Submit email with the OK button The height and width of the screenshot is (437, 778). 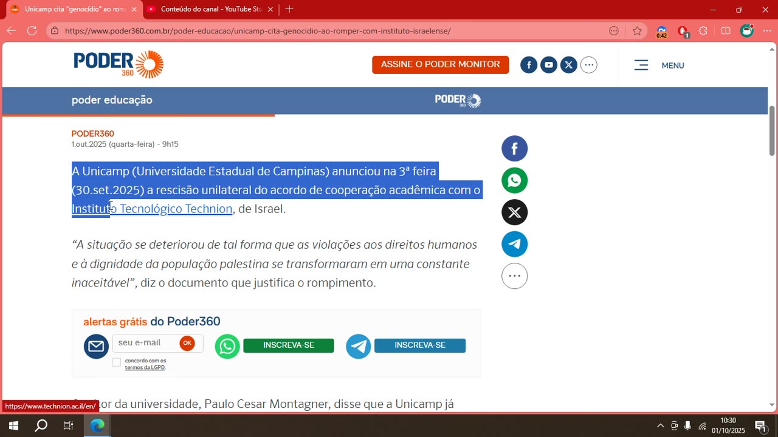point(187,343)
